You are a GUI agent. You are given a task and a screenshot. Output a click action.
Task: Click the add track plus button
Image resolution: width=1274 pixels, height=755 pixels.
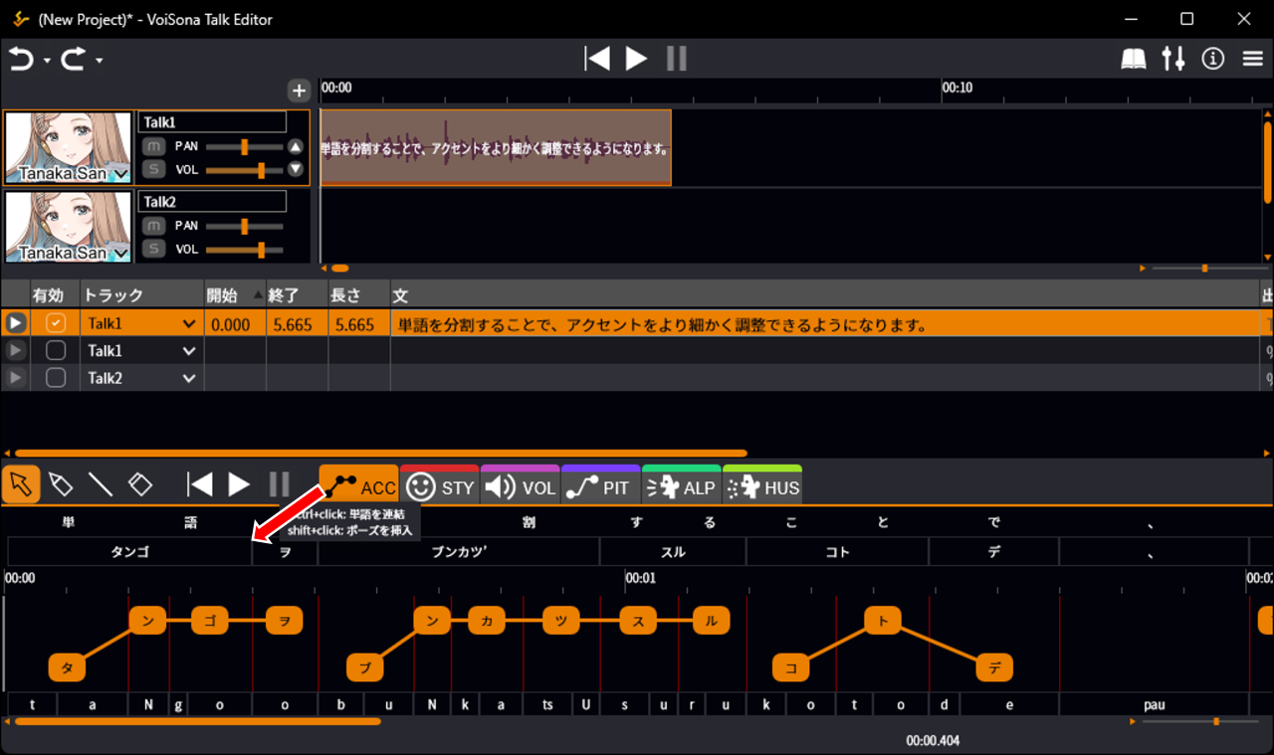click(x=299, y=91)
